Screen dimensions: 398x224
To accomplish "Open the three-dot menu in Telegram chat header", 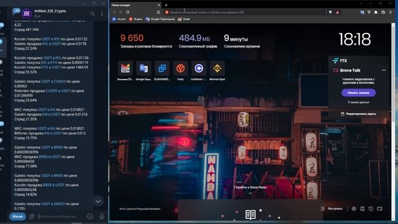I will coord(102,14).
